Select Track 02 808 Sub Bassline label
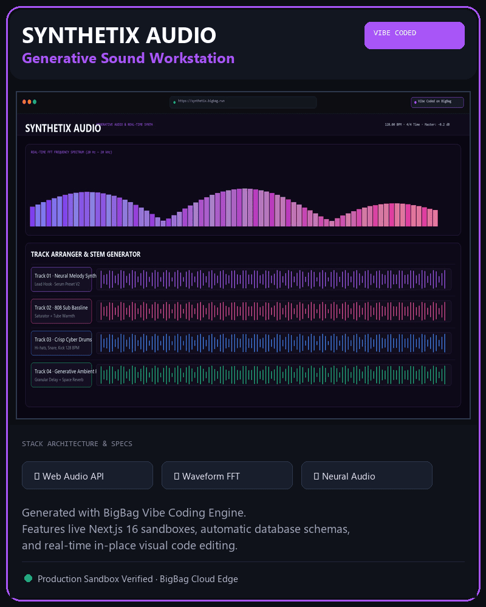The height and width of the screenshot is (607, 486). [x=61, y=311]
